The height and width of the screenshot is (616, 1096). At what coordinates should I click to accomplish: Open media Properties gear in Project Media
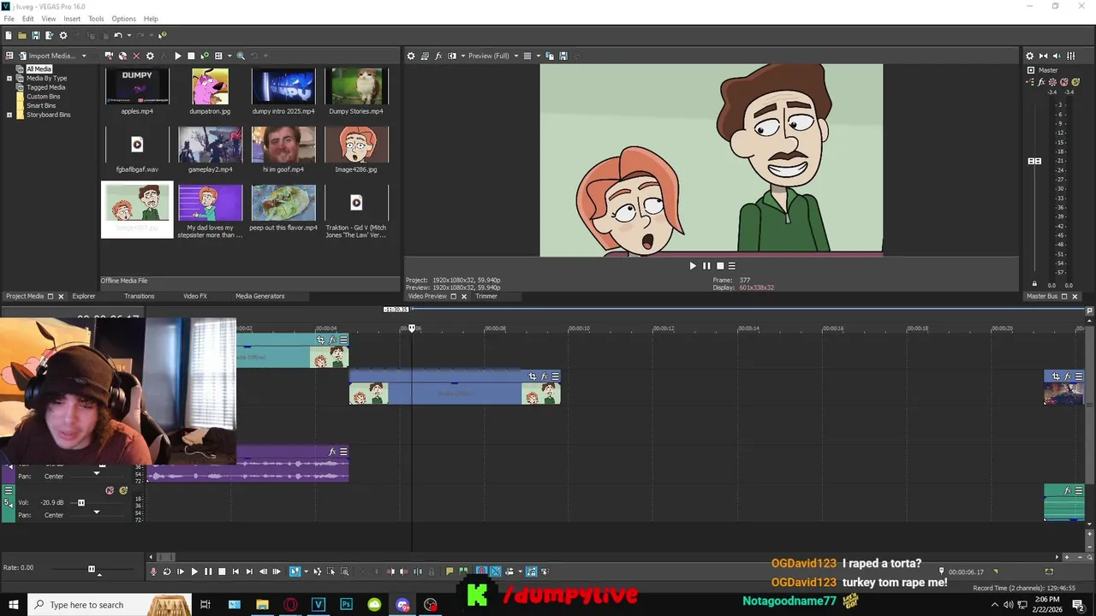pos(150,56)
